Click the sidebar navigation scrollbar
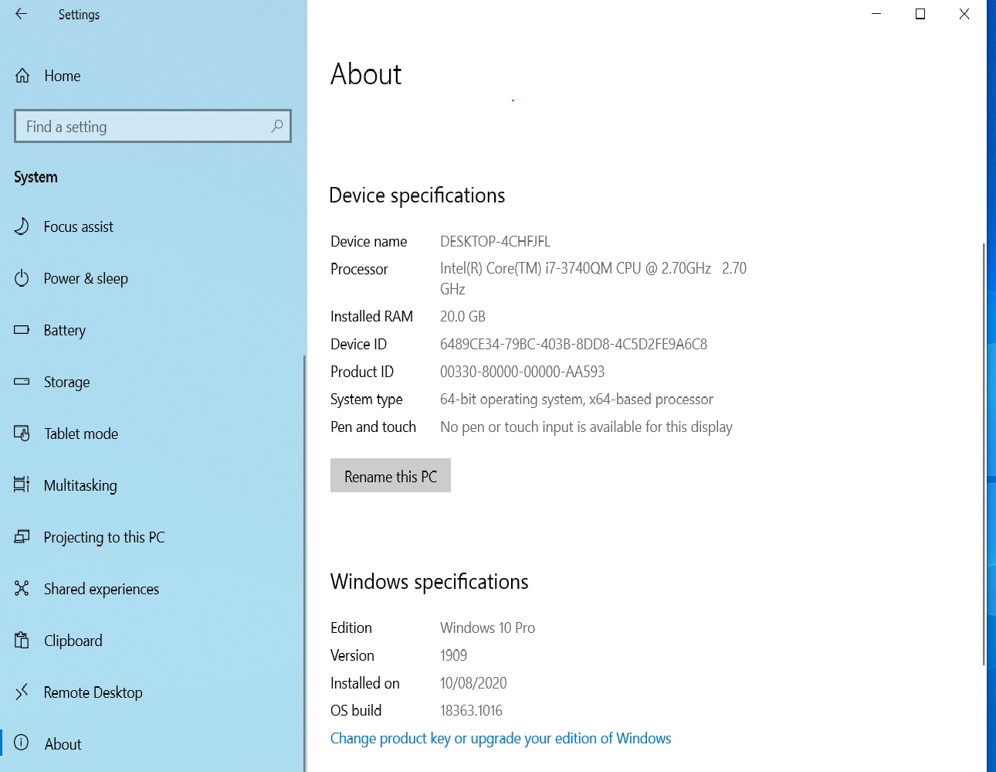The image size is (996, 772). coord(304,563)
